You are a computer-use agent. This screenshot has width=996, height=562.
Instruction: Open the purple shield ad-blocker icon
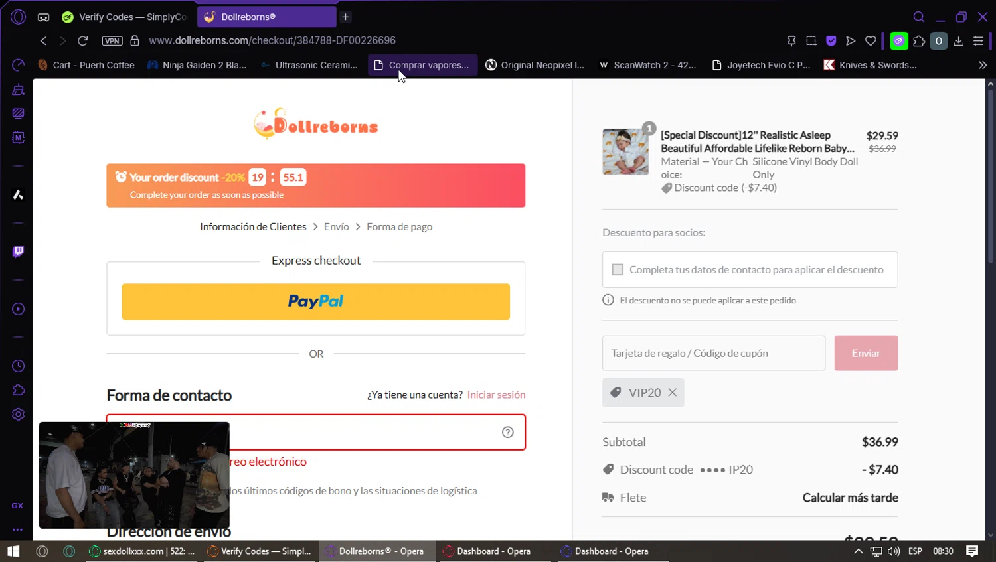pos(831,41)
